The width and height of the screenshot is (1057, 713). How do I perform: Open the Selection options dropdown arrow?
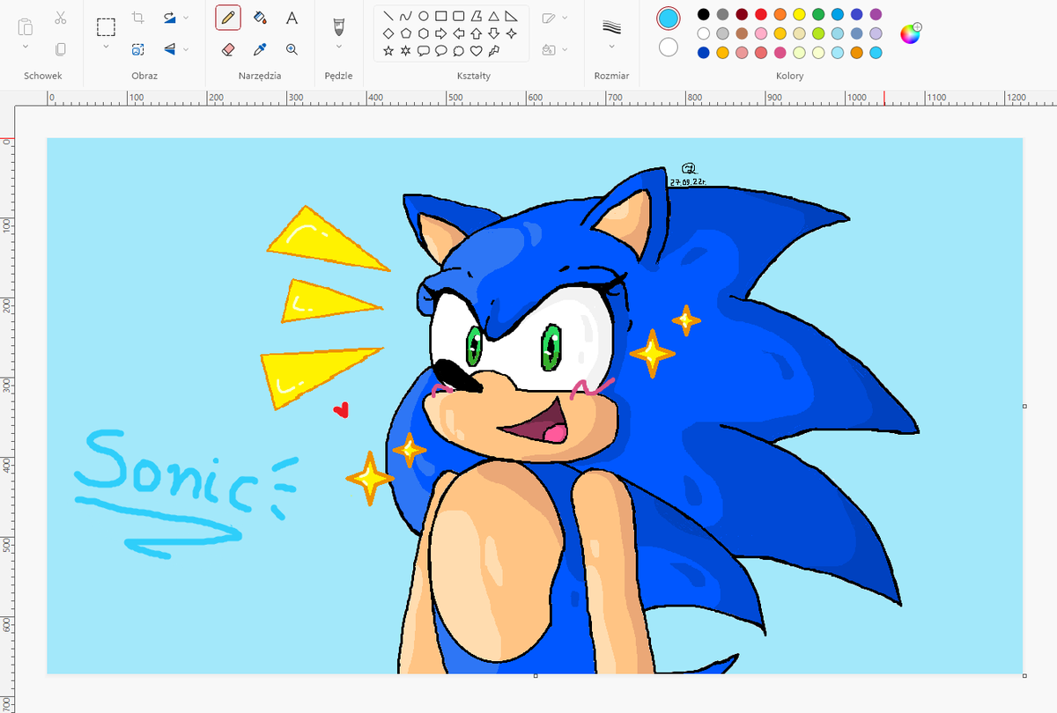(x=106, y=48)
